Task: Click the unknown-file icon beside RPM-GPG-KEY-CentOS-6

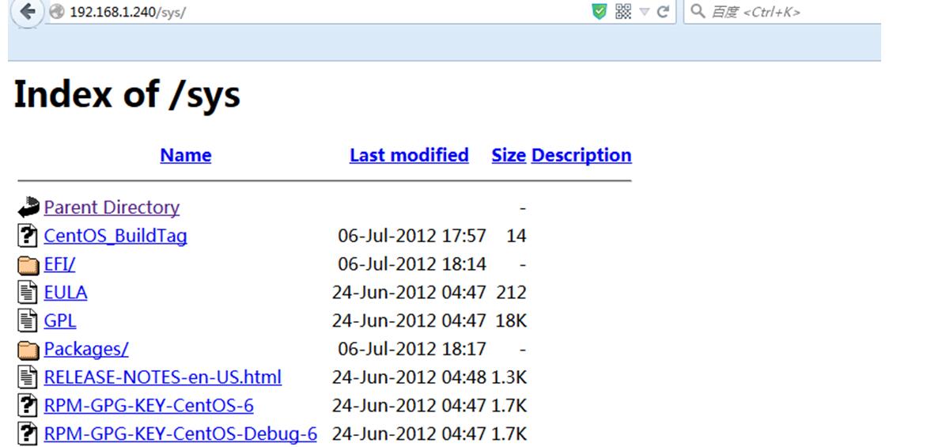Action: pos(28,406)
